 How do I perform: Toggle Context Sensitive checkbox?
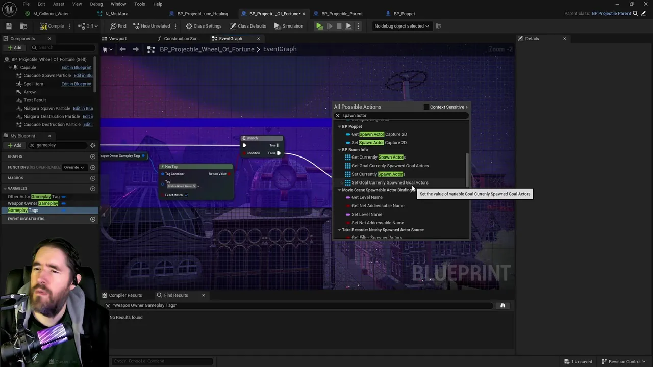426,107
